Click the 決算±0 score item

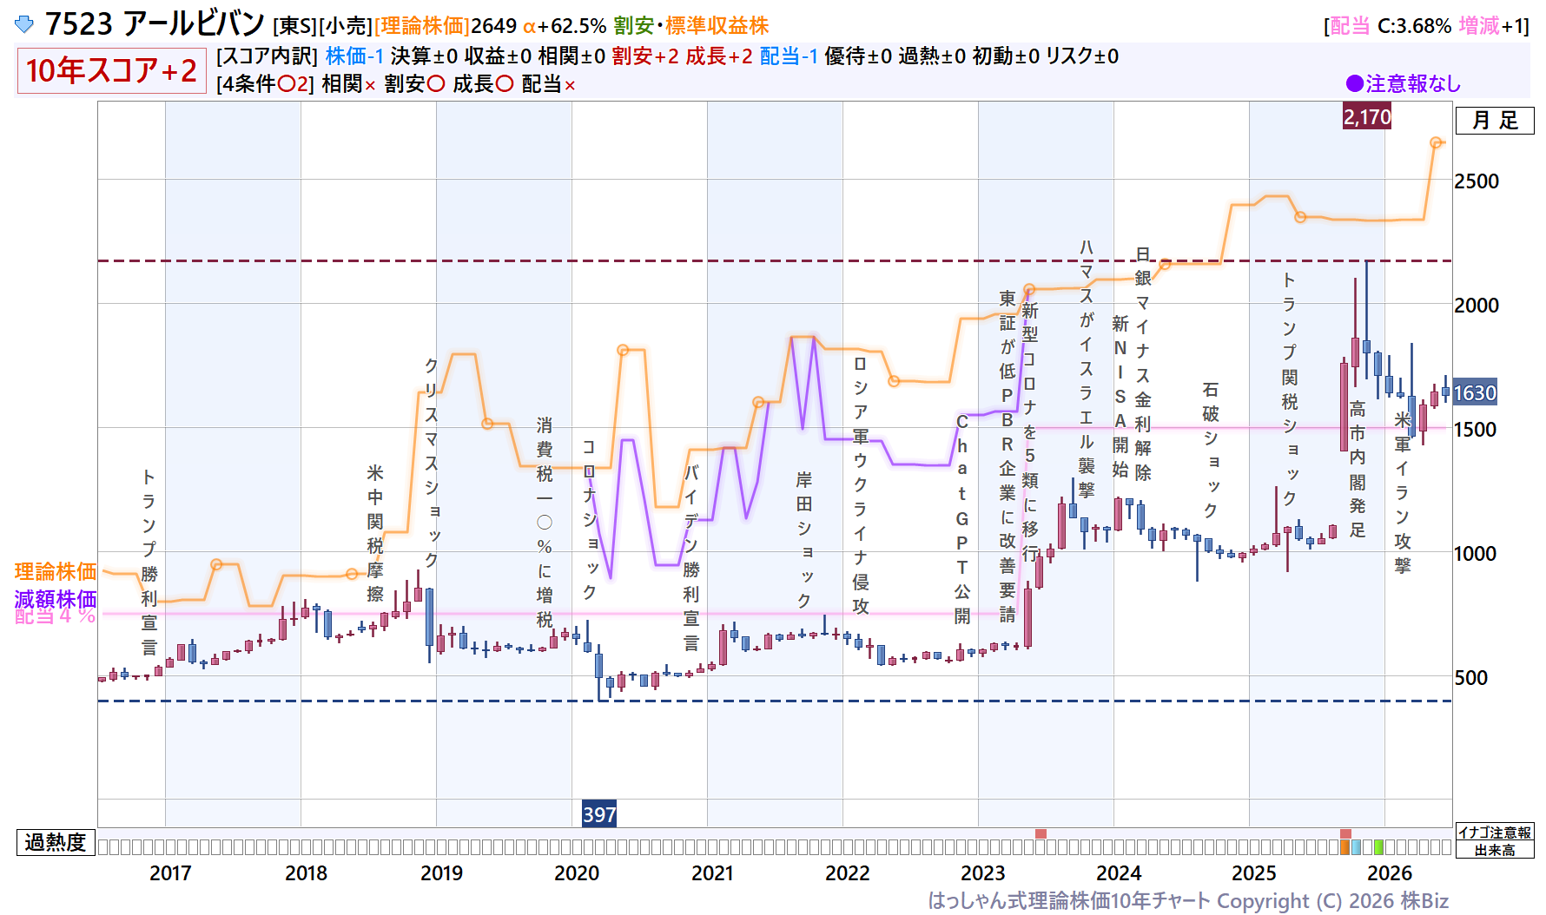(424, 56)
